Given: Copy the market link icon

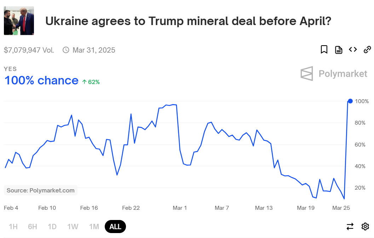Looking at the screenshot, I should [367, 49].
